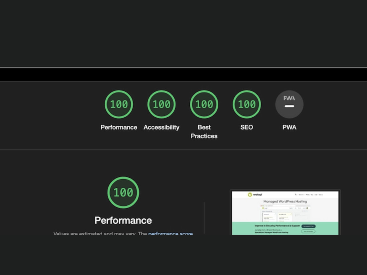Click the large Performance 100 gauge
This screenshot has height=275, width=367.
(123, 192)
